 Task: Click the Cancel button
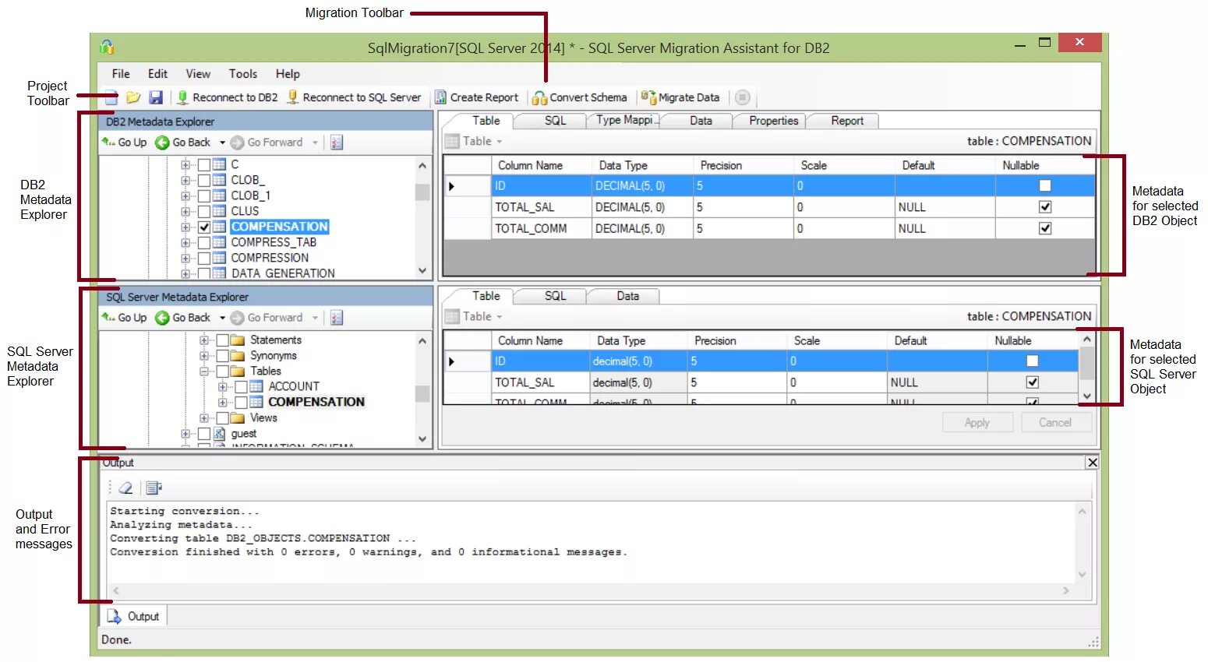(1055, 422)
